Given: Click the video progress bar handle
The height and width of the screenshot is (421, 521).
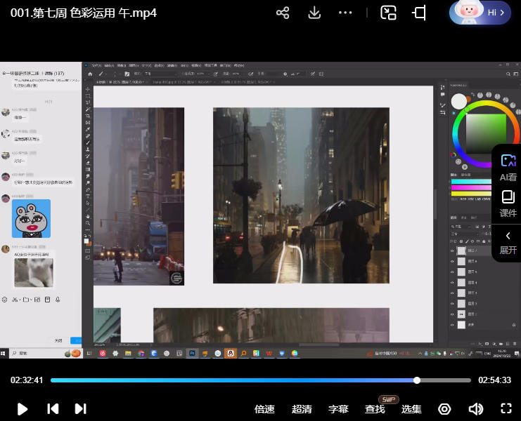Looking at the screenshot, I should [x=417, y=380].
